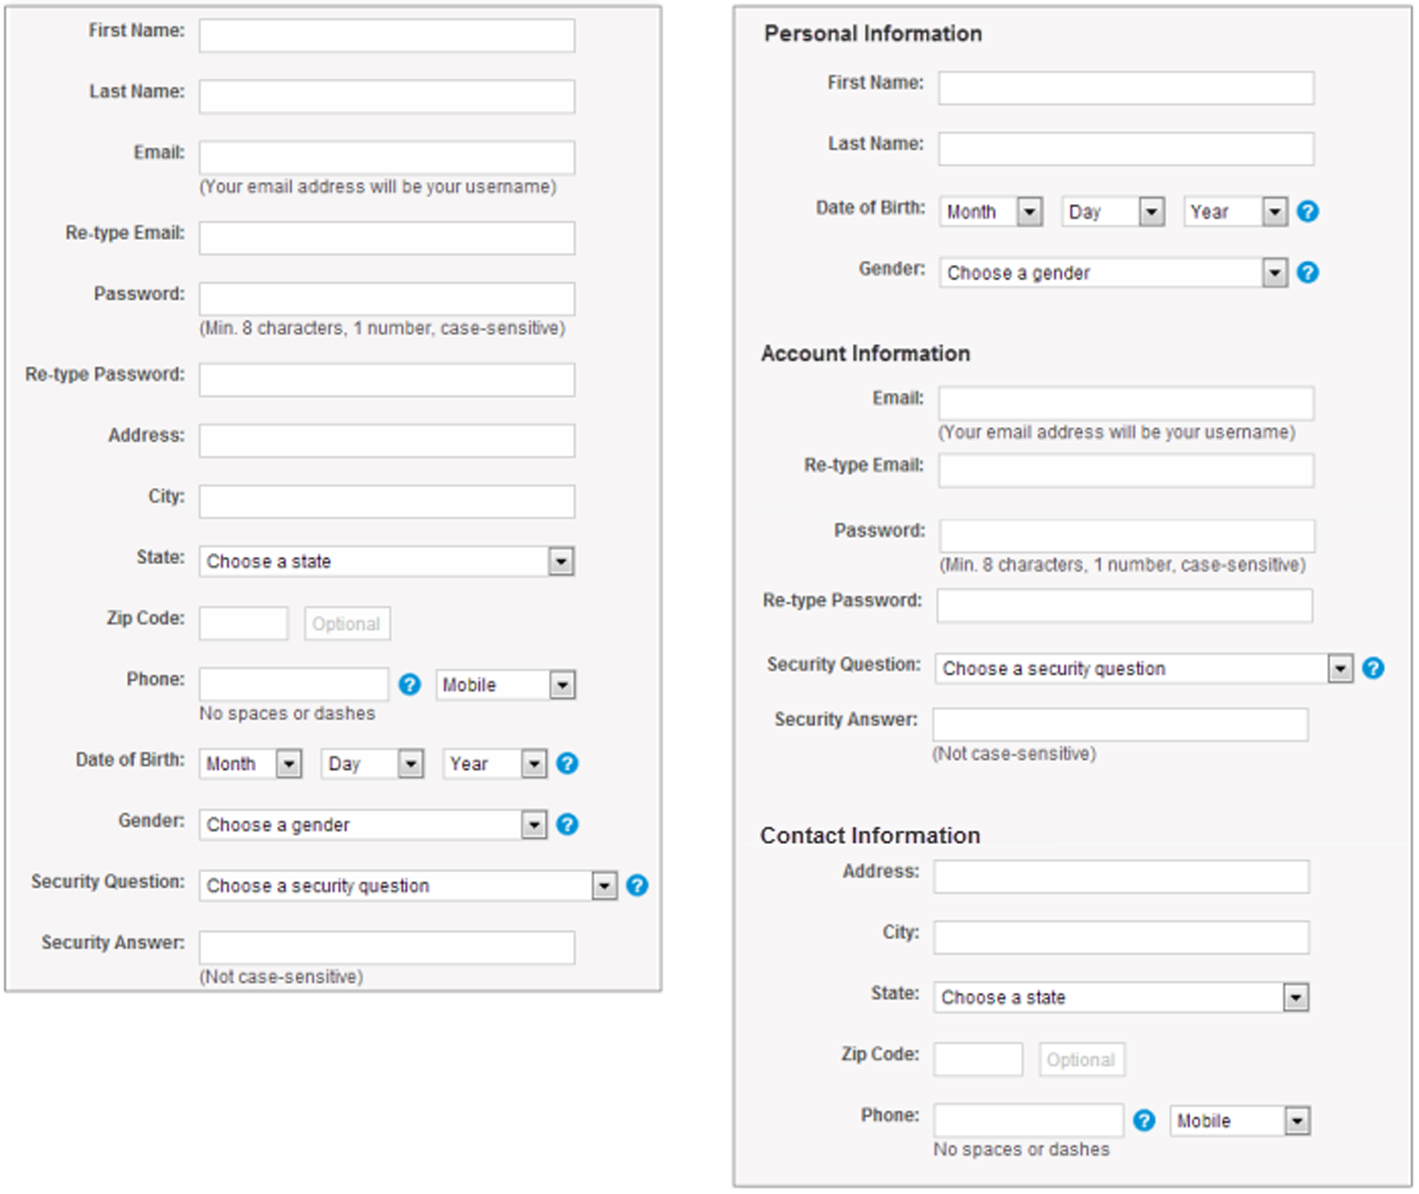Click Phone help icon under Contact Information
This screenshot has height=1194, width=1419.
click(1144, 1121)
